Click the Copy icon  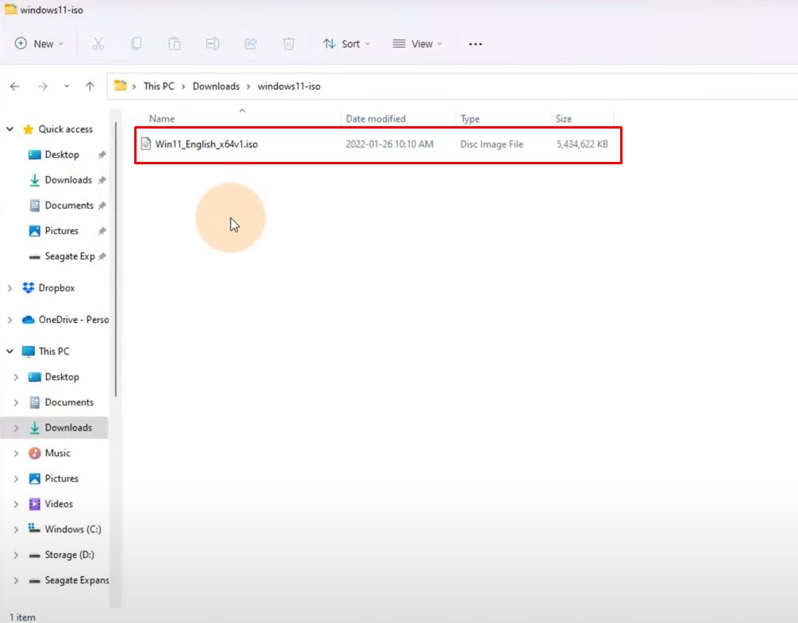[x=137, y=44]
